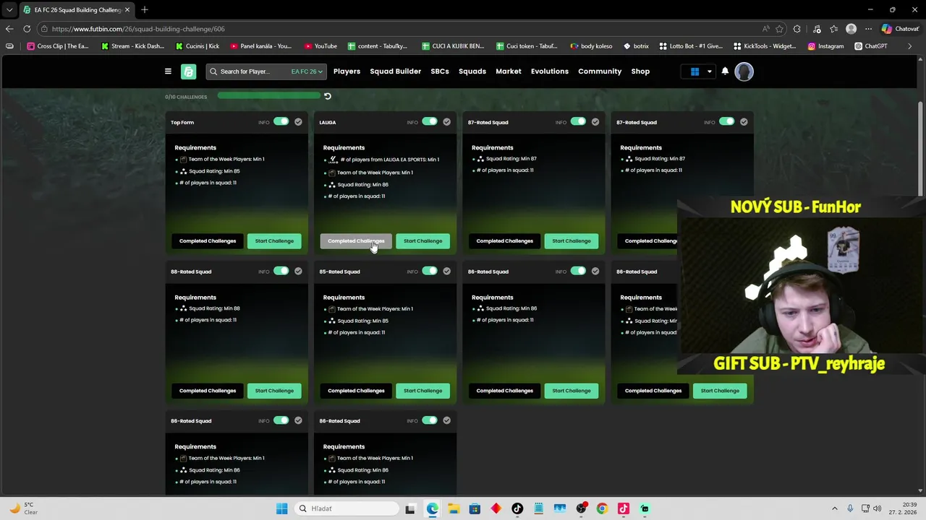Toggle the 85-Rated Squad challenge switch

(x=430, y=271)
